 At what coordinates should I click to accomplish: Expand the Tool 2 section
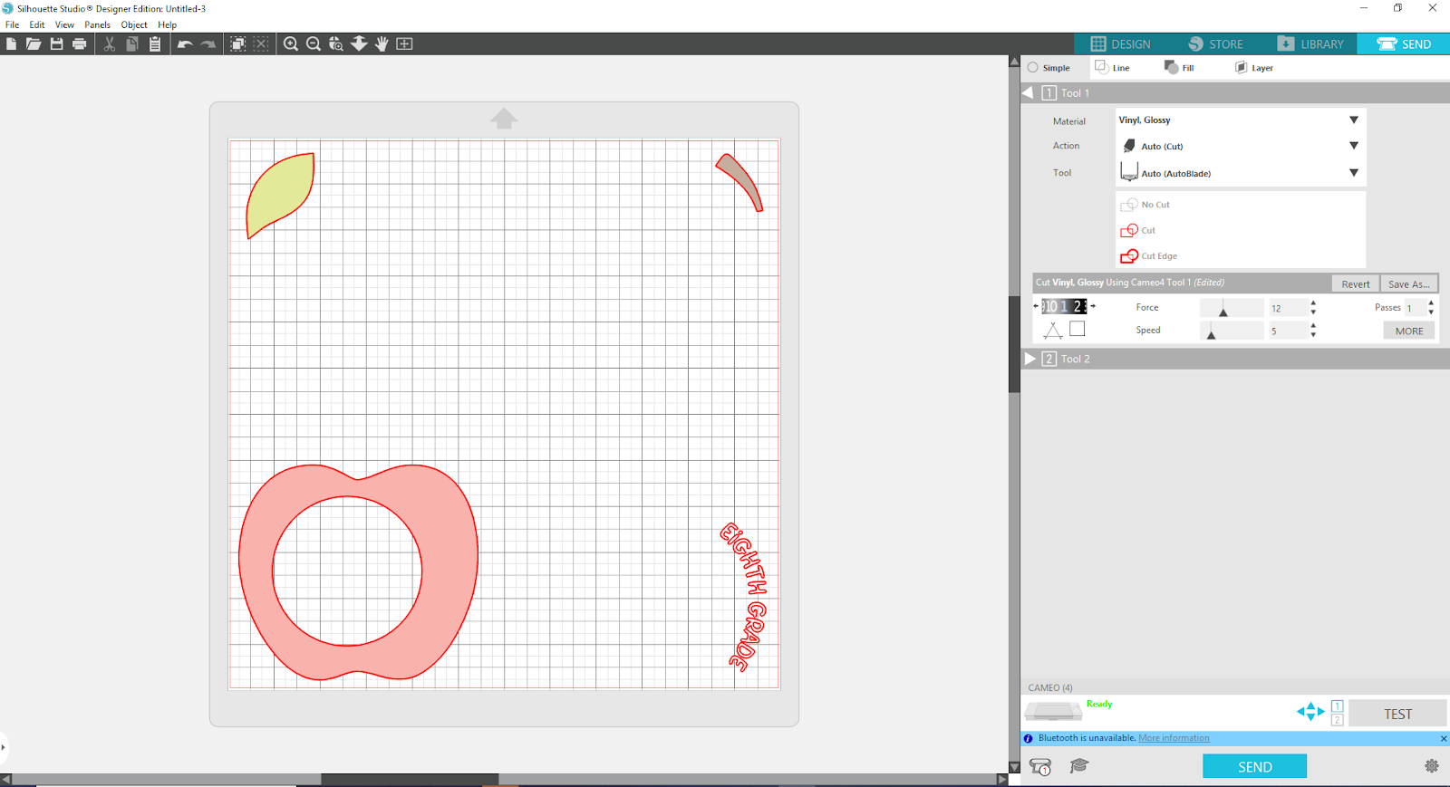1029,359
